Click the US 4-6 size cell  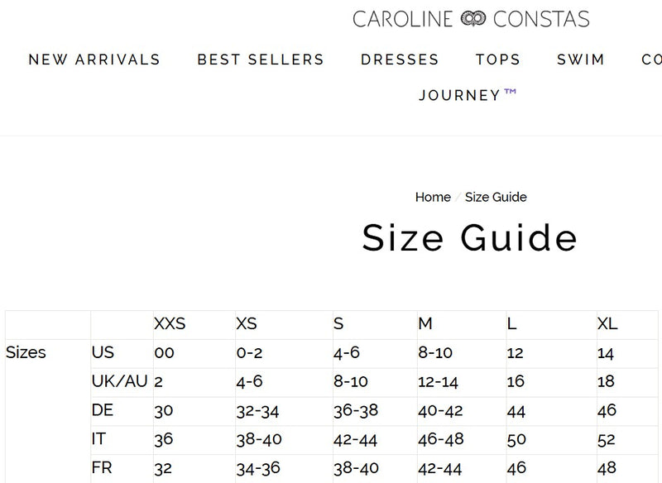(x=346, y=352)
